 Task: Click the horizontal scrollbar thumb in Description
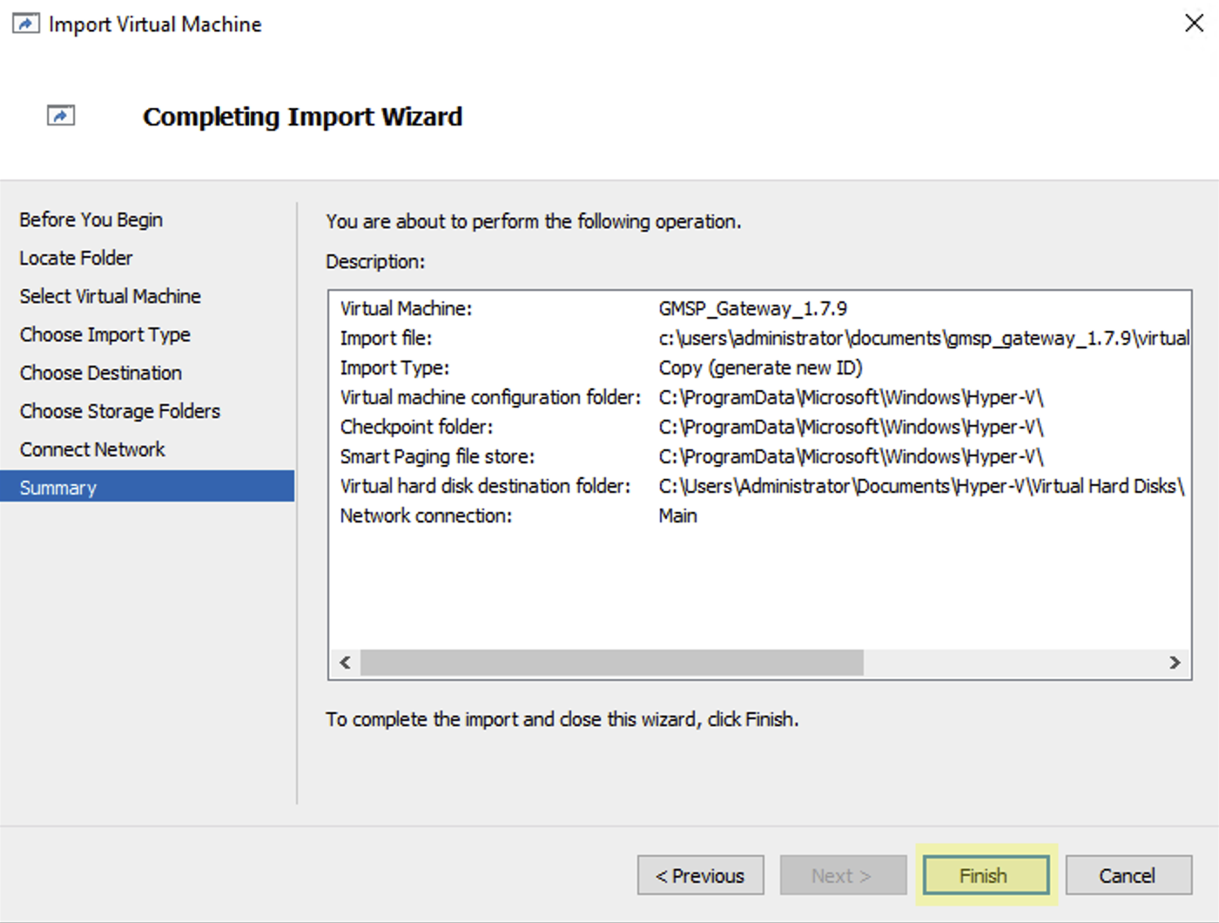(611, 663)
